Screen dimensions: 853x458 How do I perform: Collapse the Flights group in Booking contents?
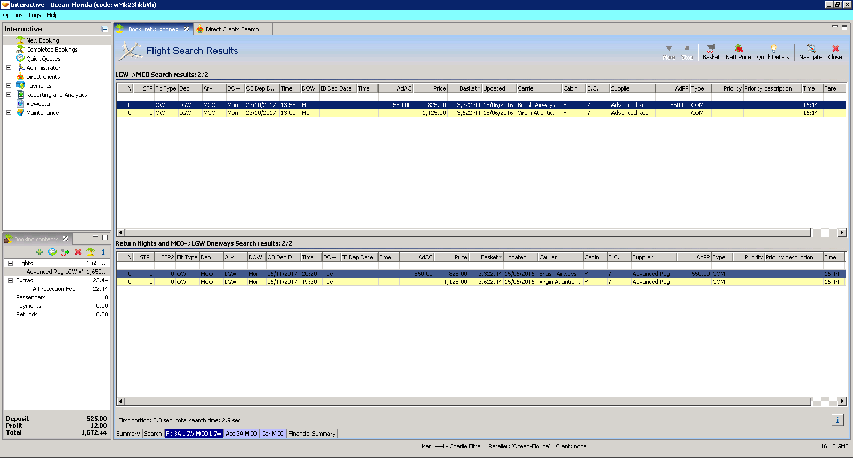[x=10, y=263]
